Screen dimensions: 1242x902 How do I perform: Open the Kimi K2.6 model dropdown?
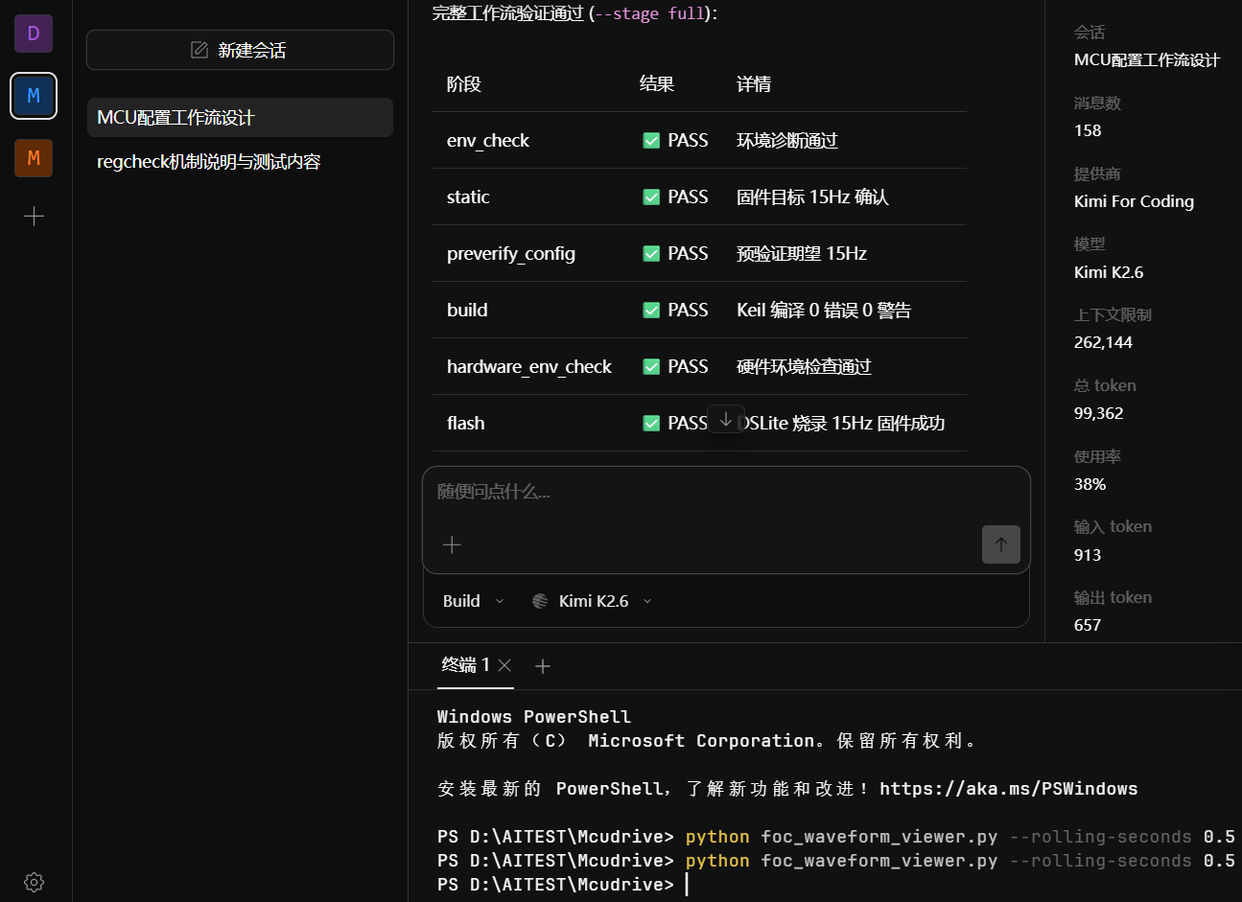tap(593, 601)
